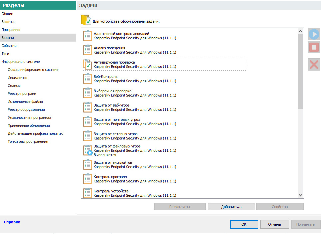Click the task list scrollbar thumb
The height and width of the screenshot is (234, 321).
pyautogui.click(x=300, y=72)
